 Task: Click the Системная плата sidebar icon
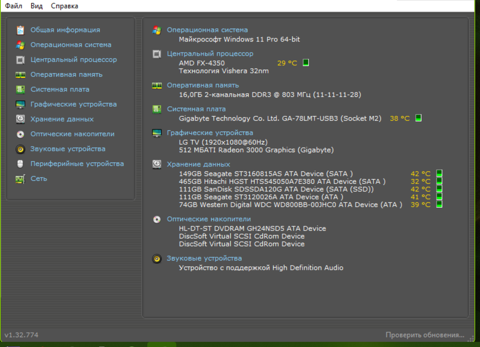click(x=20, y=90)
